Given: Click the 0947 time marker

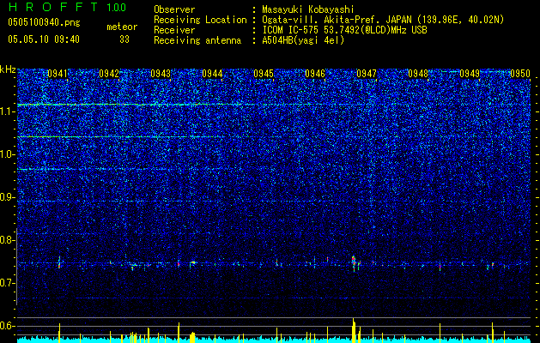Looking at the screenshot, I should (x=367, y=74).
